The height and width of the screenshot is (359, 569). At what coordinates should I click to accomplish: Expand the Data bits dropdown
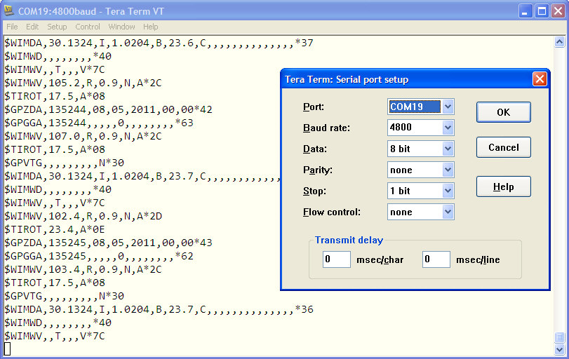[x=448, y=149]
